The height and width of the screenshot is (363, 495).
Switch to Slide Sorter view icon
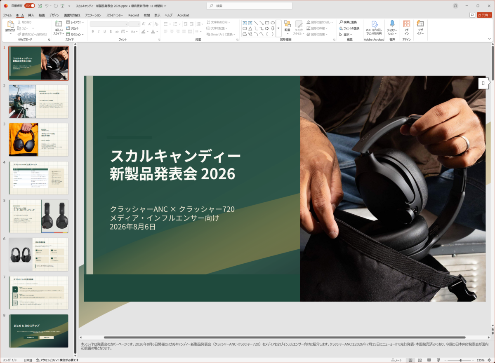(420, 360)
